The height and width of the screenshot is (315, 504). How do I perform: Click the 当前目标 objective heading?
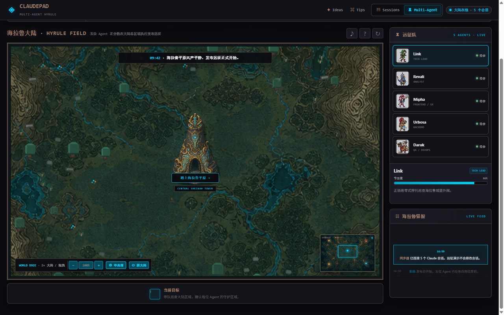(x=171, y=290)
